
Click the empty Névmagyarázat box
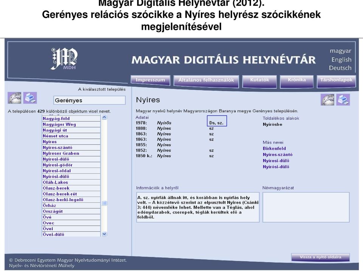click(306, 207)
